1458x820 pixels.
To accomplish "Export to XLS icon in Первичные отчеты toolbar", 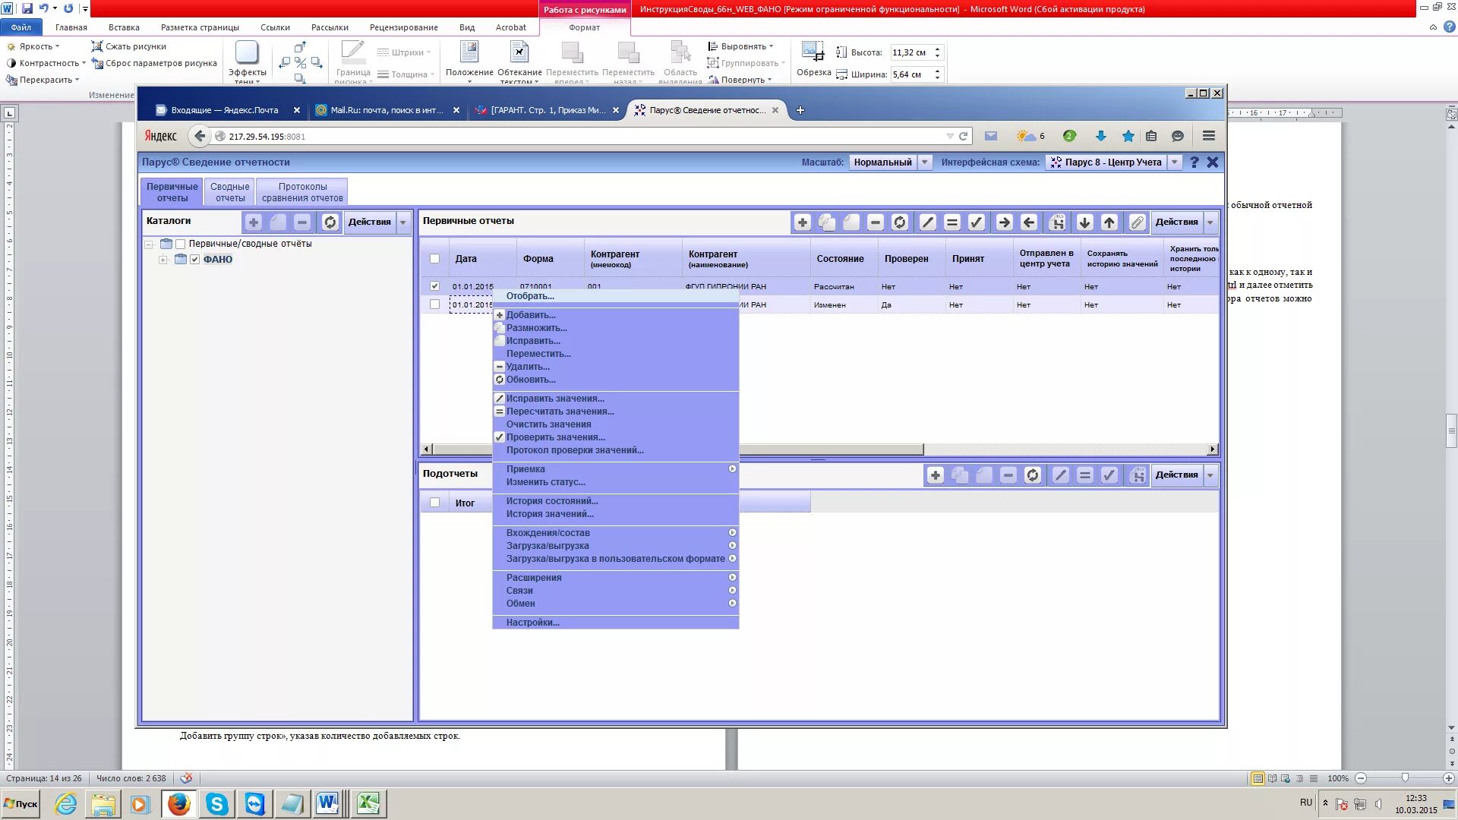I will (1057, 222).
